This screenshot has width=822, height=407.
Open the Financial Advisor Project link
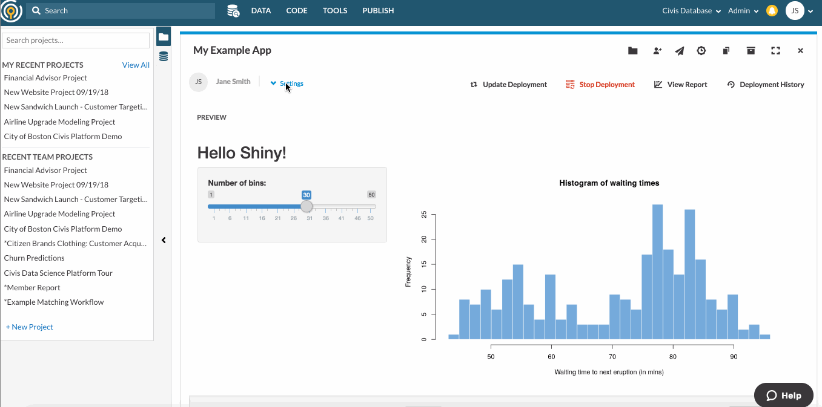tap(45, 77)
